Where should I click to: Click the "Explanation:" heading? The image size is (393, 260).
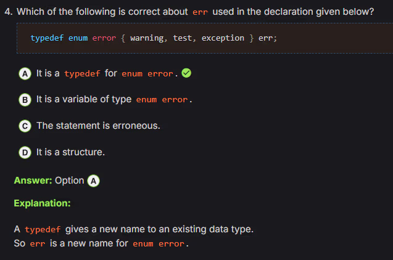coord(42,203)
